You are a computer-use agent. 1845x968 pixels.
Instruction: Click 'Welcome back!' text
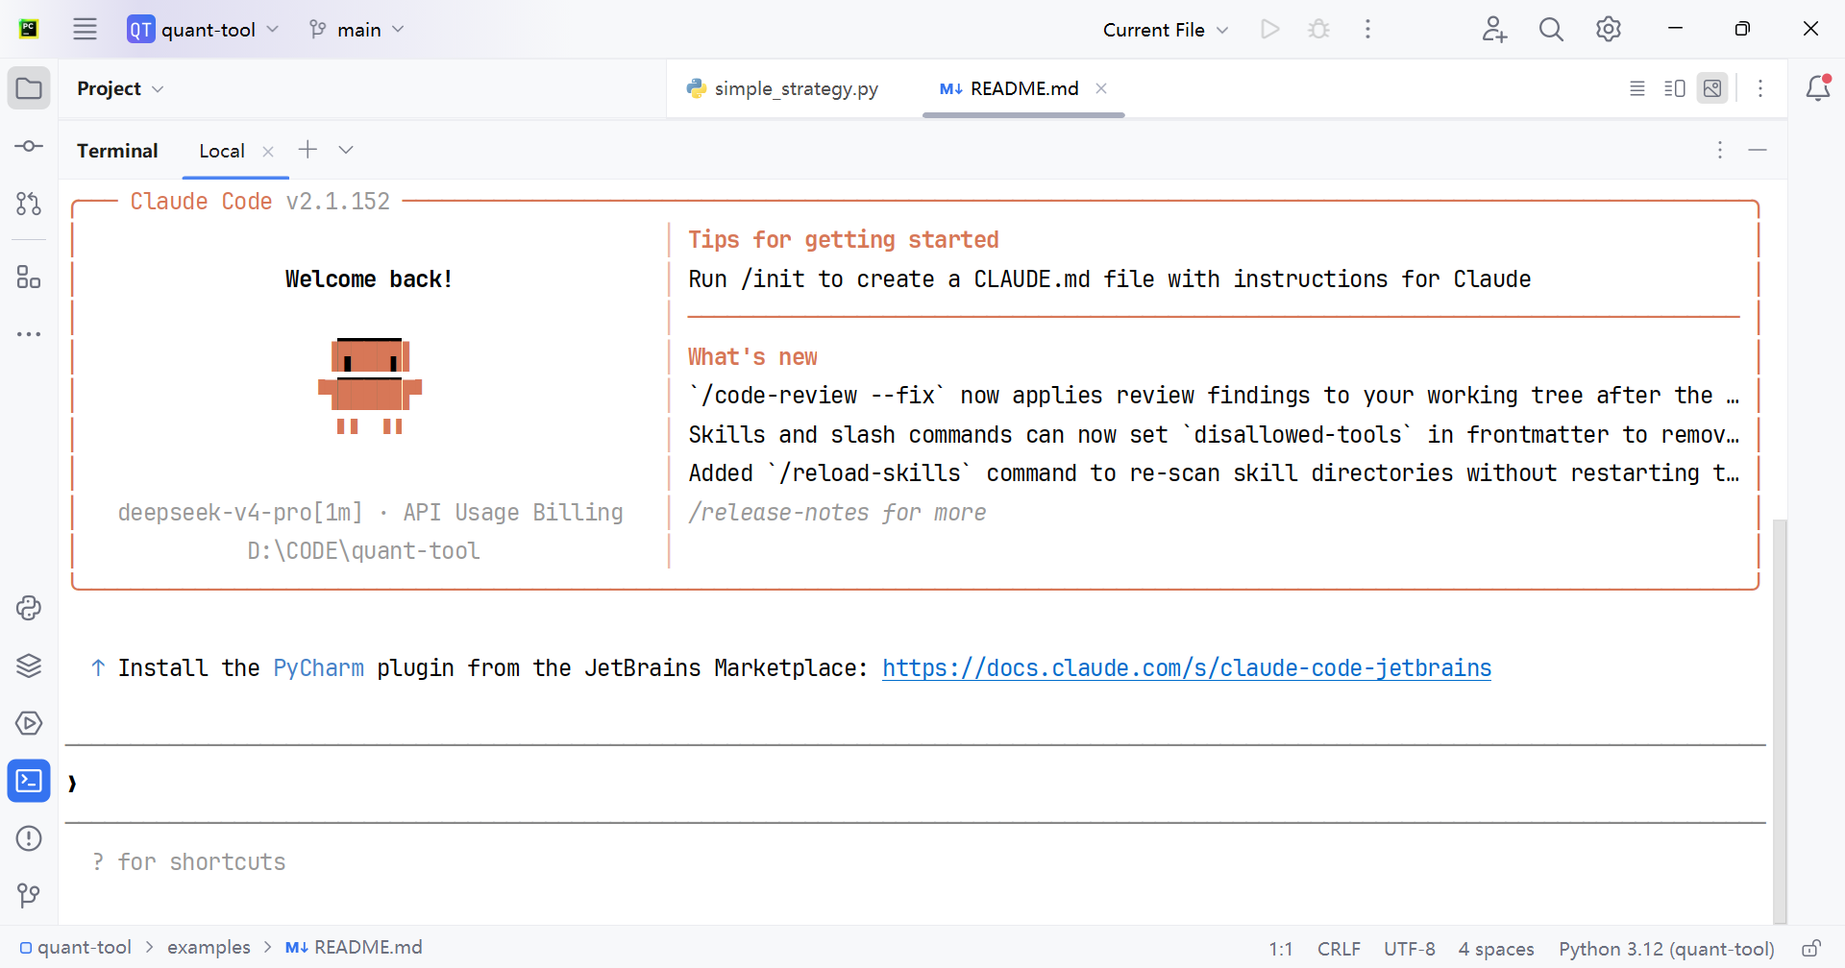[x=369, y=279]
